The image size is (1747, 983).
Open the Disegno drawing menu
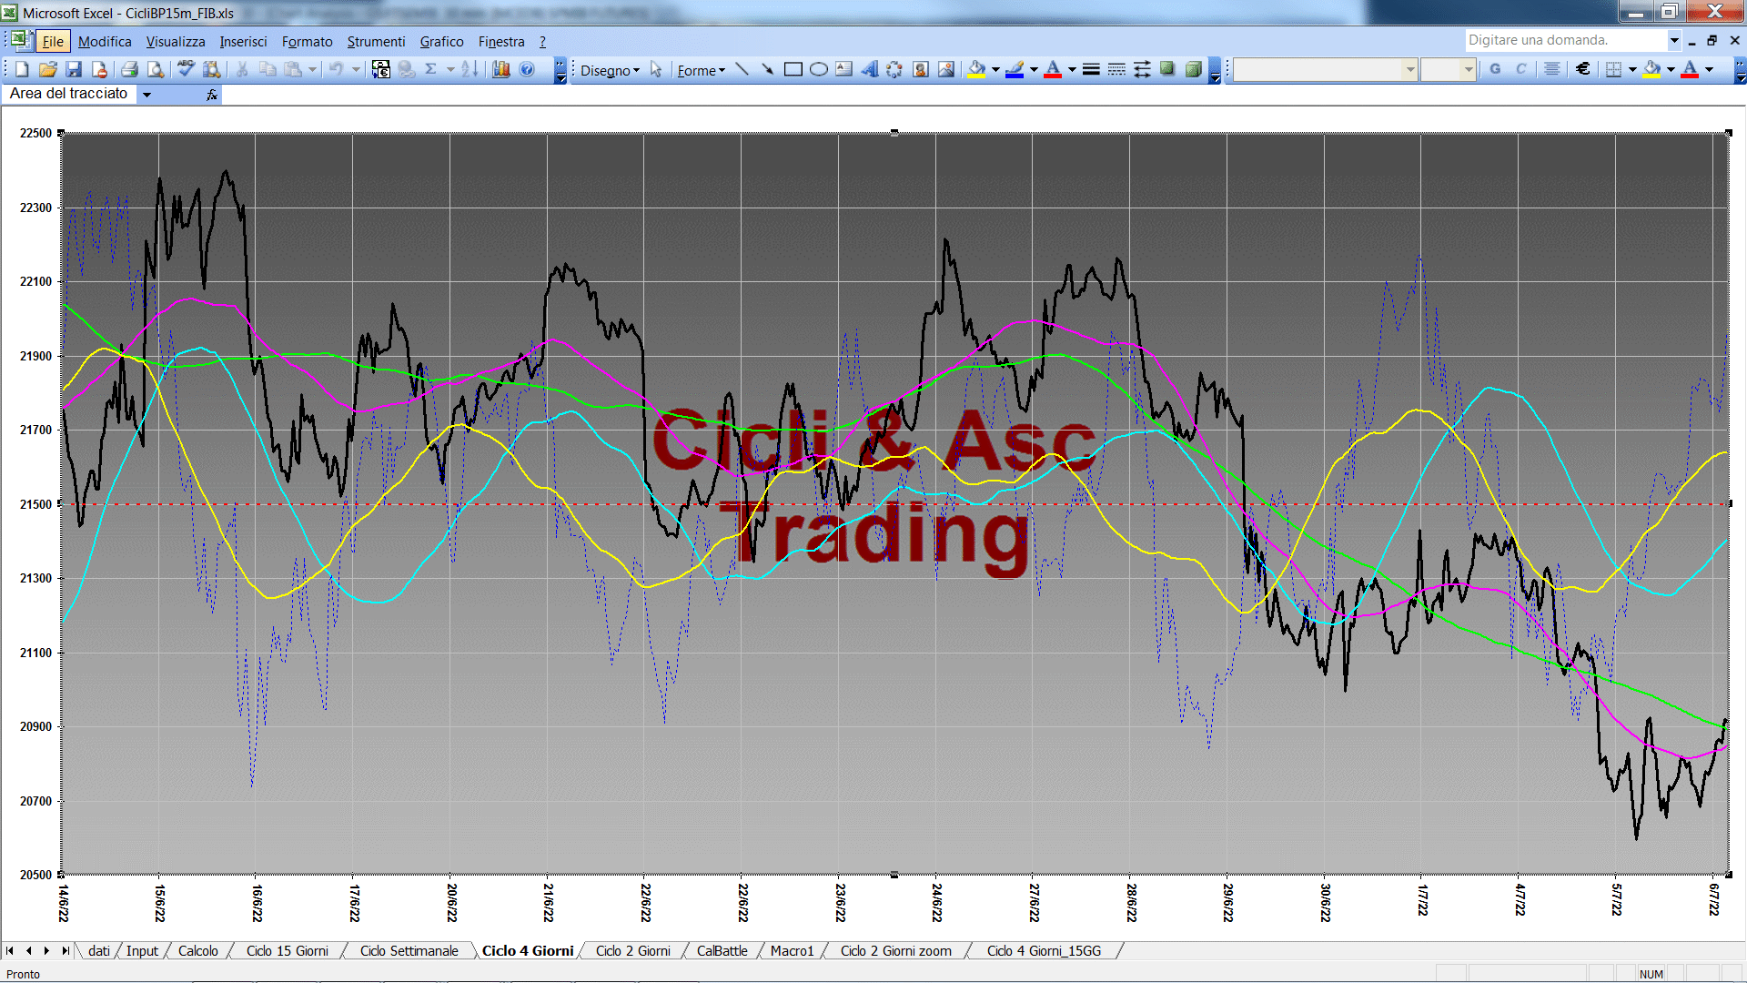tap(610, 70)
